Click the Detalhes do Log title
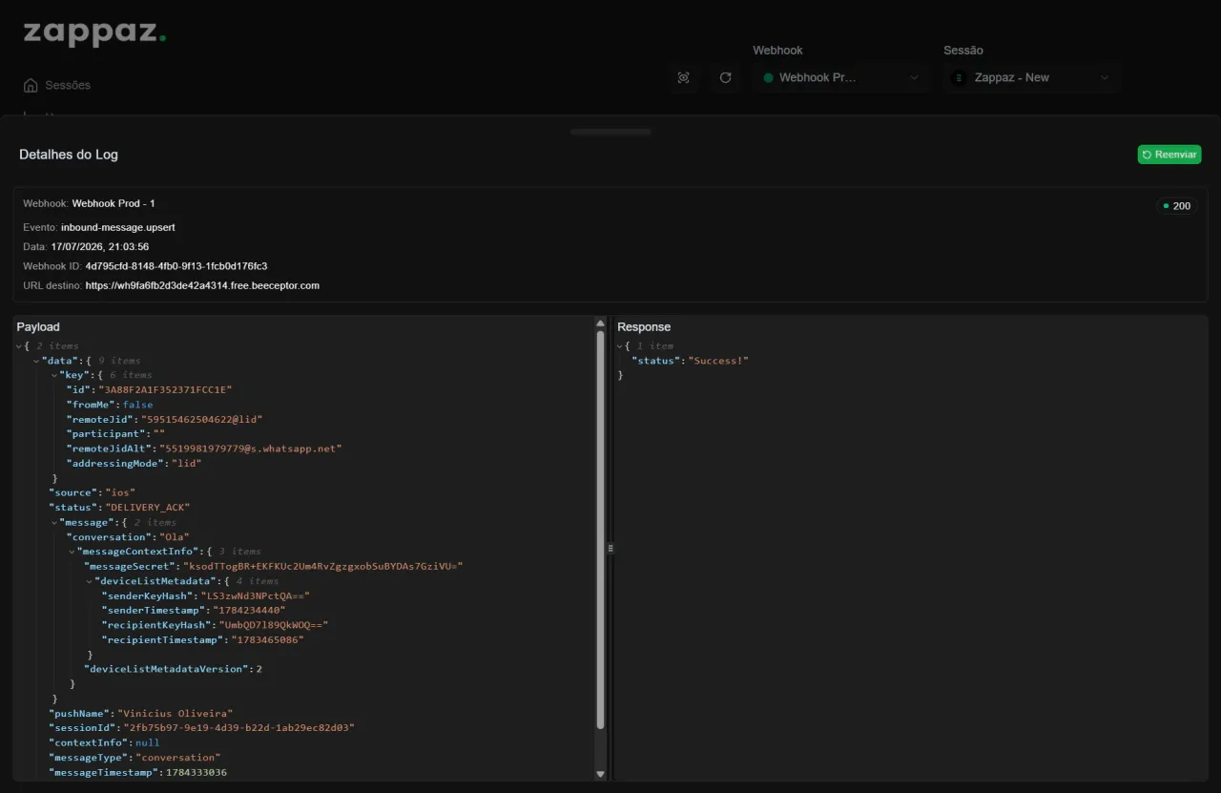The image size is (1221, 793). 69,155
